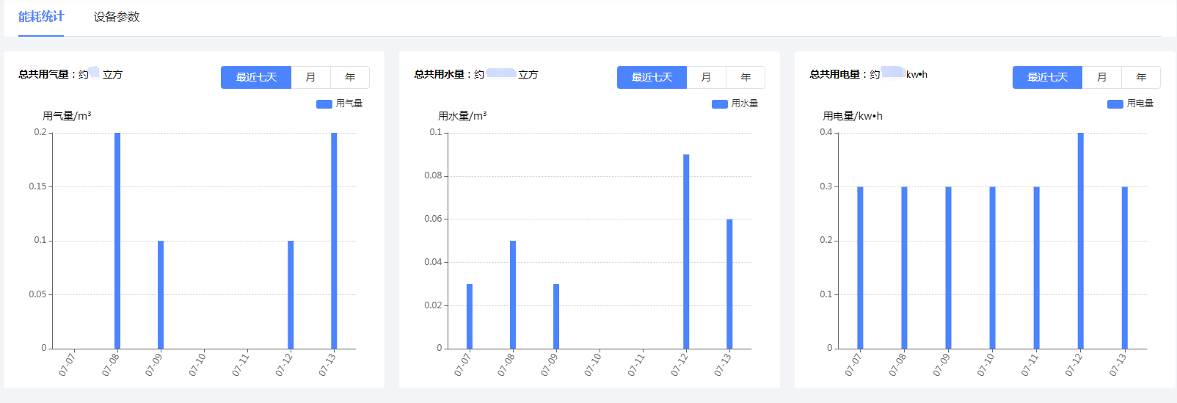Toggle the 用水量 legend series

click(x=735, y=104)
